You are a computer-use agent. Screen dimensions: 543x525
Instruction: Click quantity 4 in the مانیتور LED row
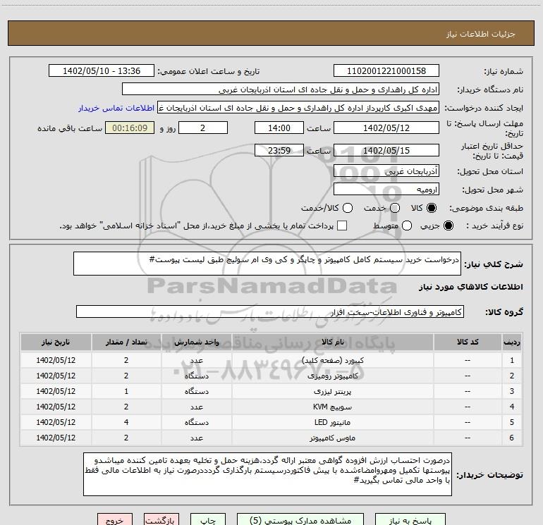[x=126, y=422]
